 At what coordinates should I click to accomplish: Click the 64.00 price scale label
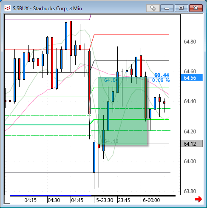point(190,162)
